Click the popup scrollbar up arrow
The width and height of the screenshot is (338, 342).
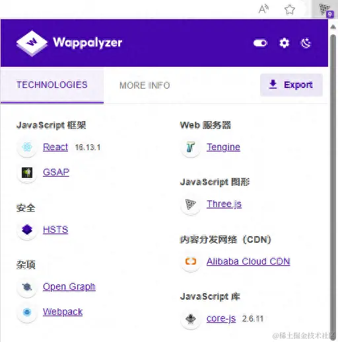[333, 27]
